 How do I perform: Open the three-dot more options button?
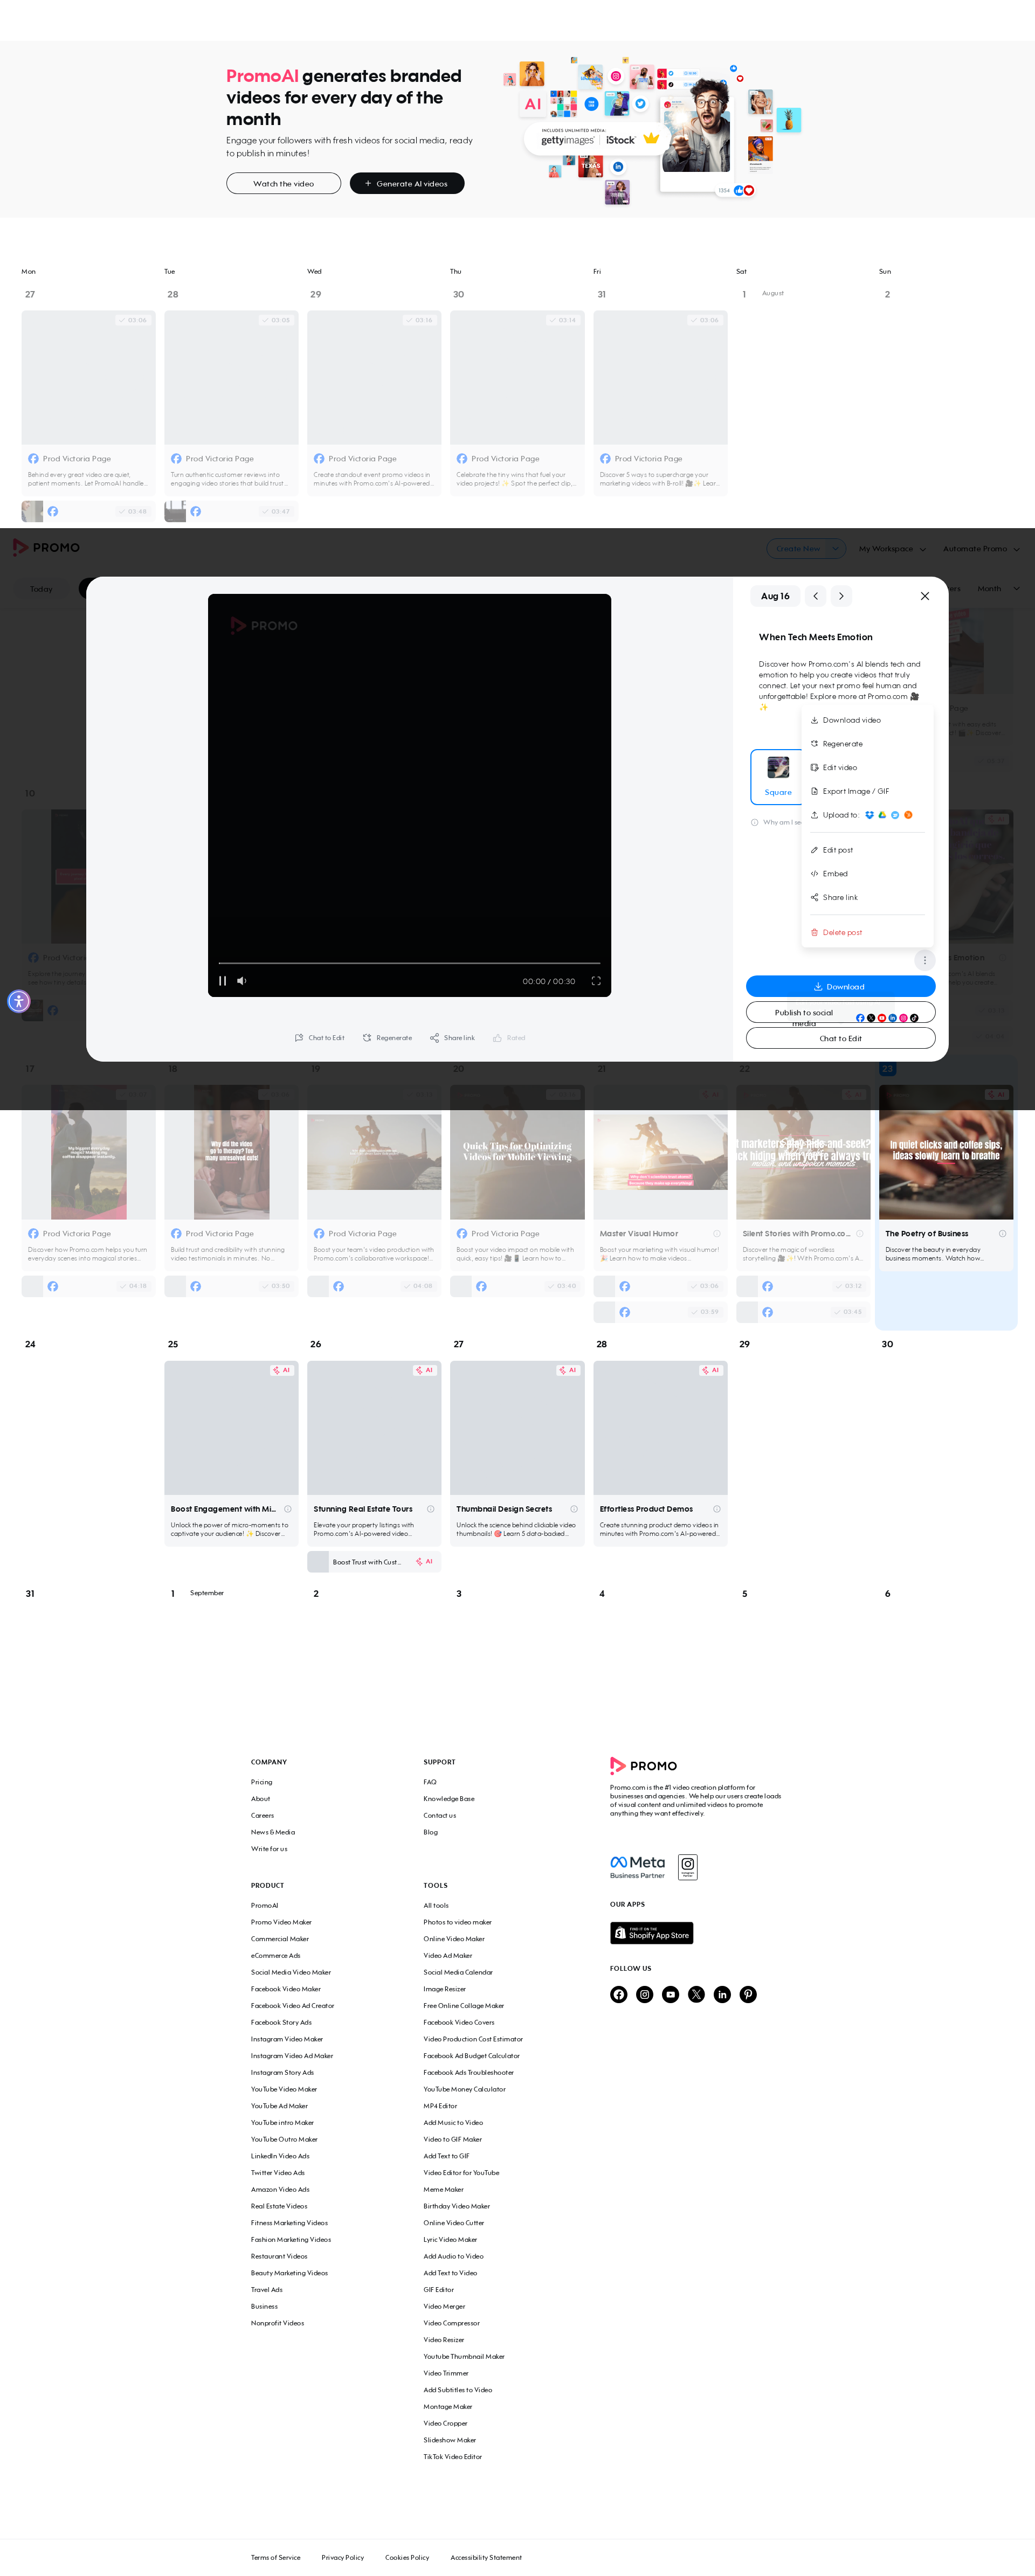click(925, 960)
